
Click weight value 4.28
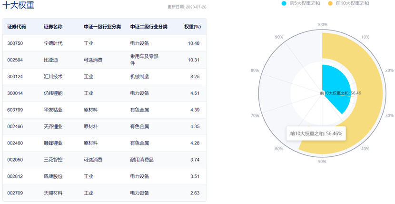[x=195, y=143]
